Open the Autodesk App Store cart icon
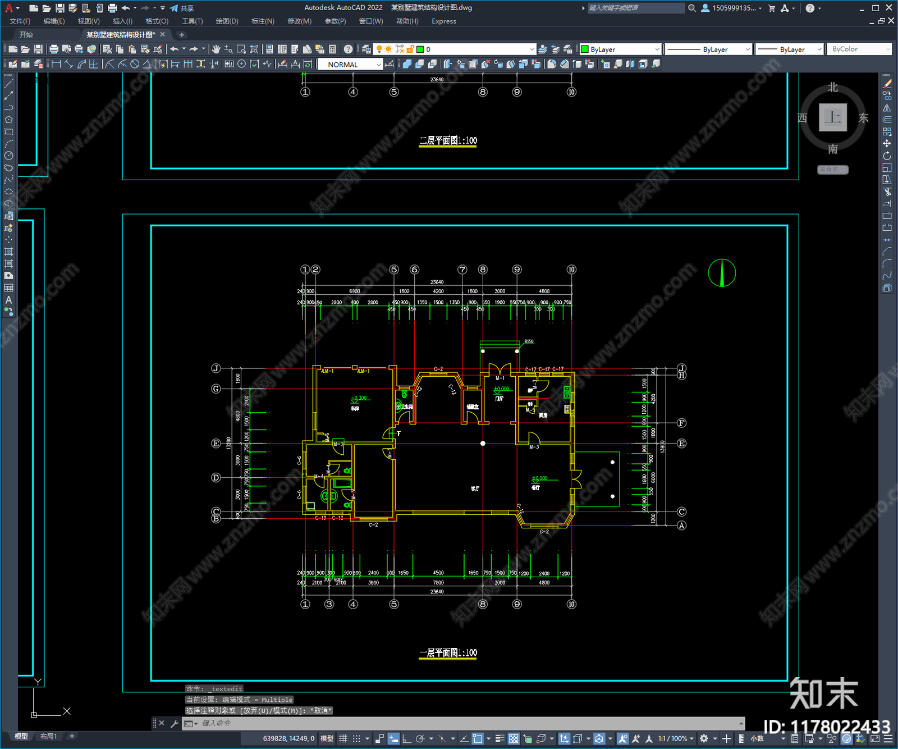 [x=772, y=8]
